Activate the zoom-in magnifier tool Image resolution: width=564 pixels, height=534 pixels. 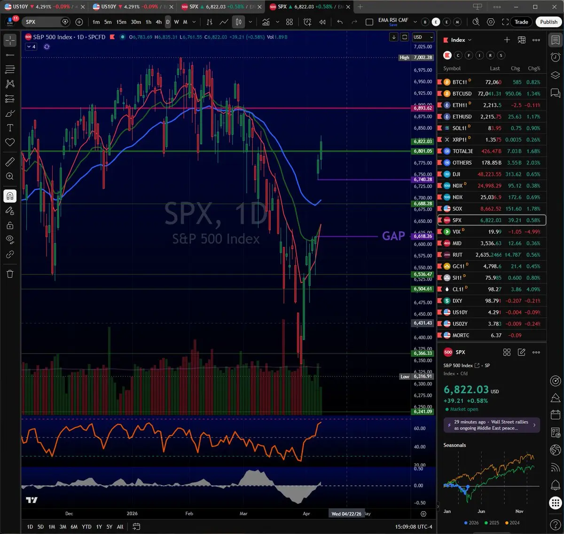(x=10, y=176)
